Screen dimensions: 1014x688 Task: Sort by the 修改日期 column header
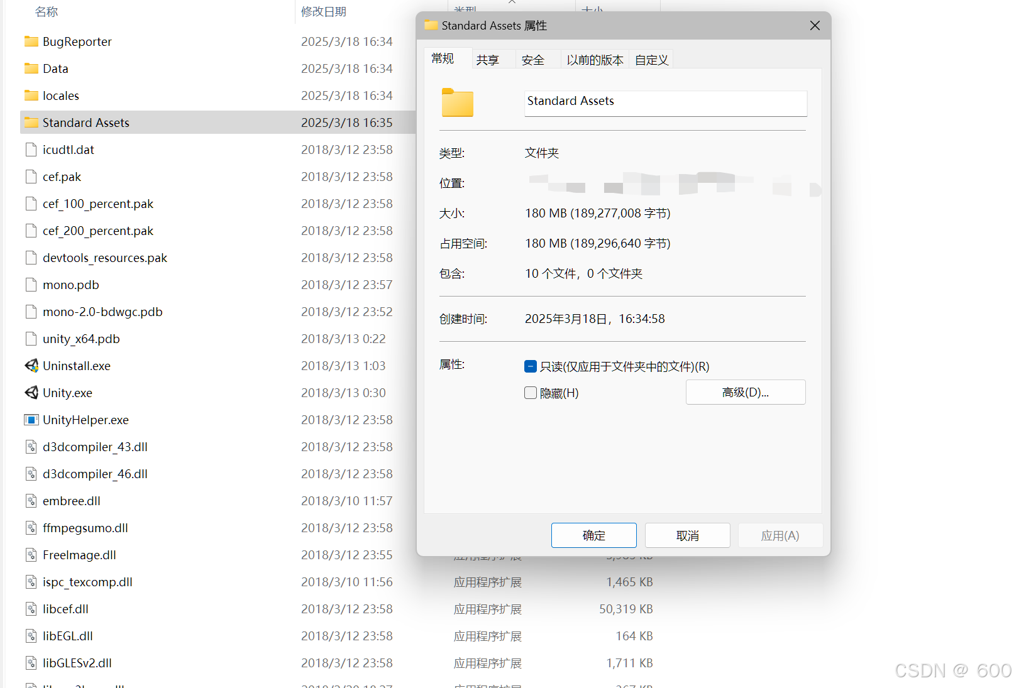tap(324, 11)
